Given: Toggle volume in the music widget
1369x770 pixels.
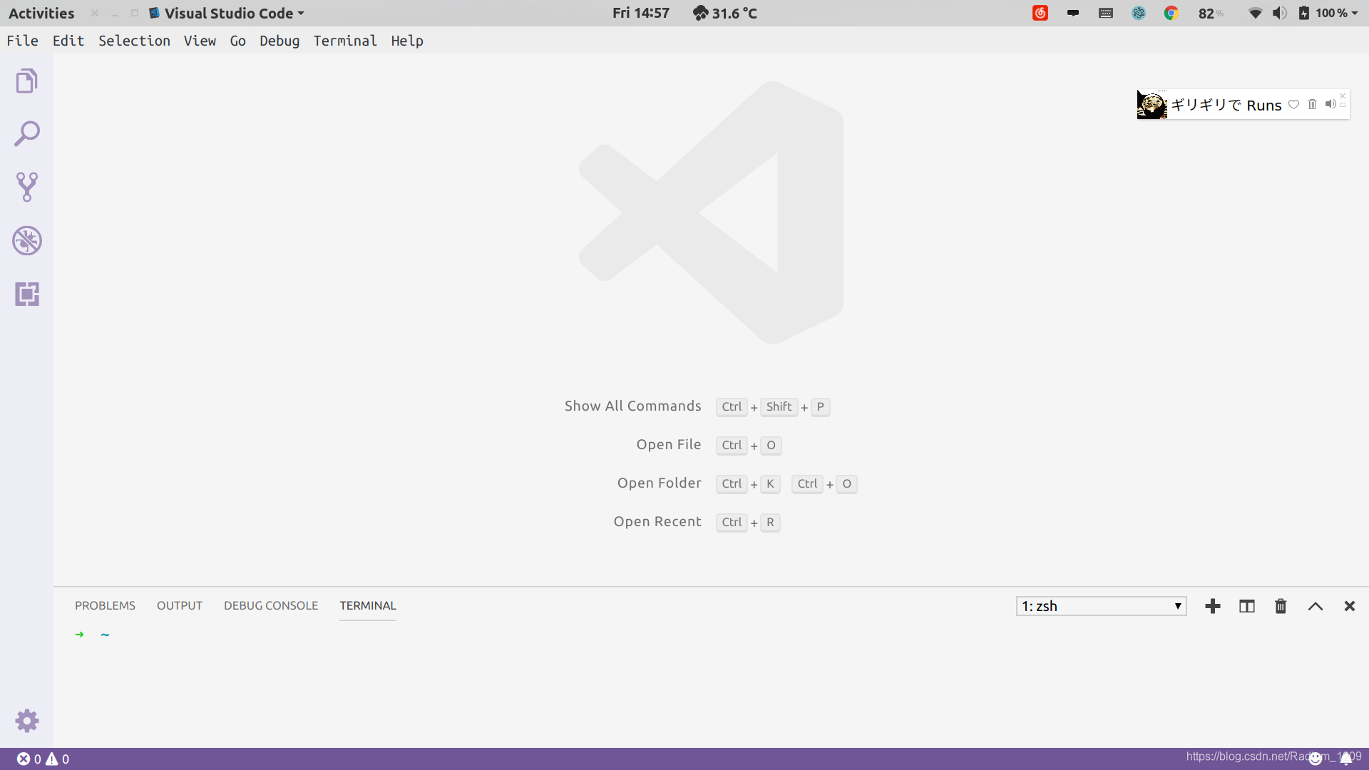Looking at the screenshot, I should (1330, 104).
